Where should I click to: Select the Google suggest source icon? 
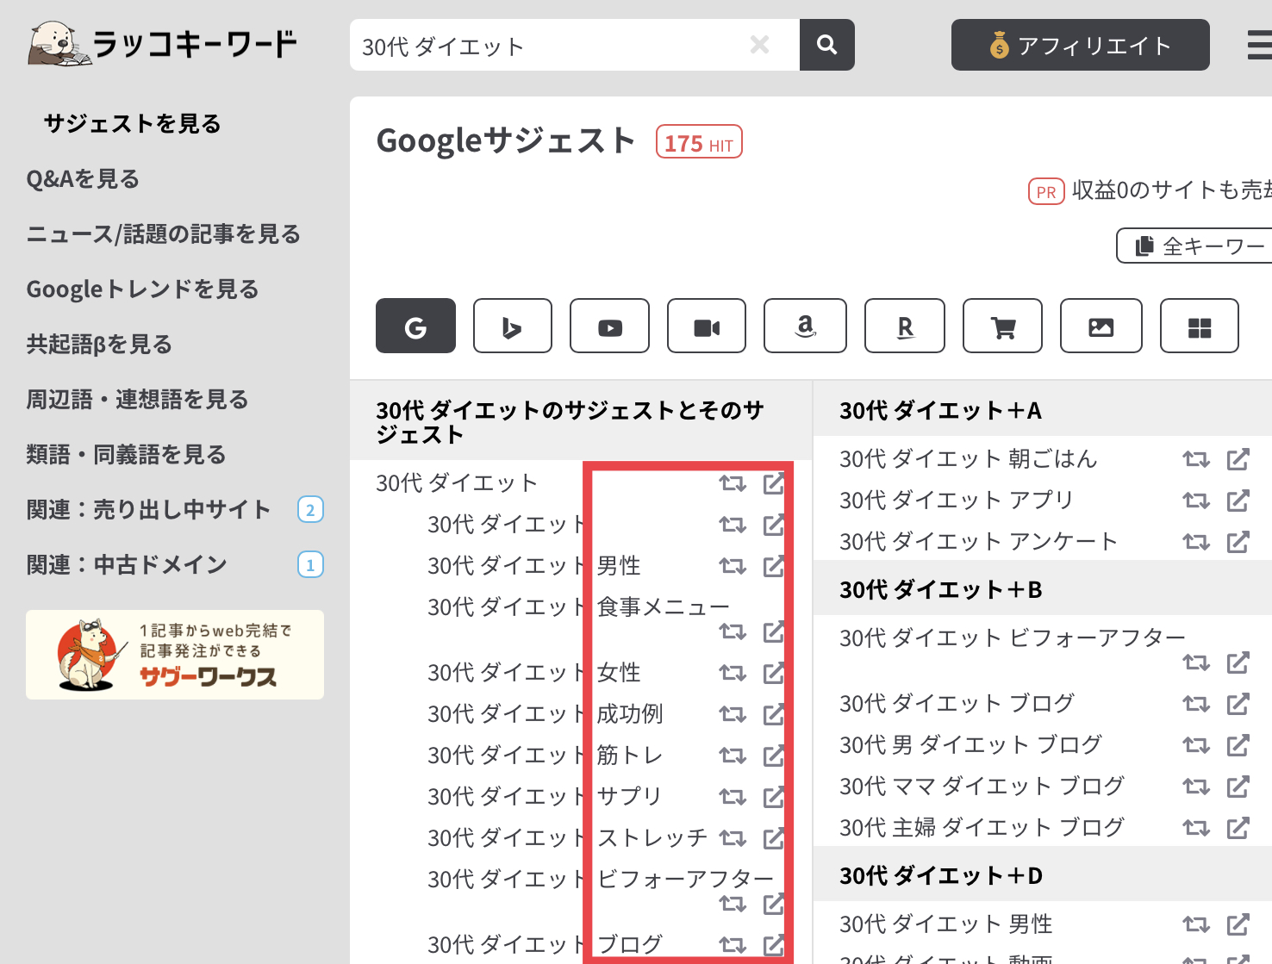[415, 326]
